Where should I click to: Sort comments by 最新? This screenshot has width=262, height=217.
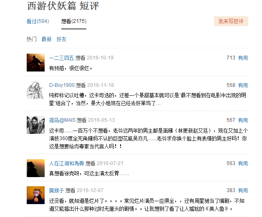[x=46, y=39]
